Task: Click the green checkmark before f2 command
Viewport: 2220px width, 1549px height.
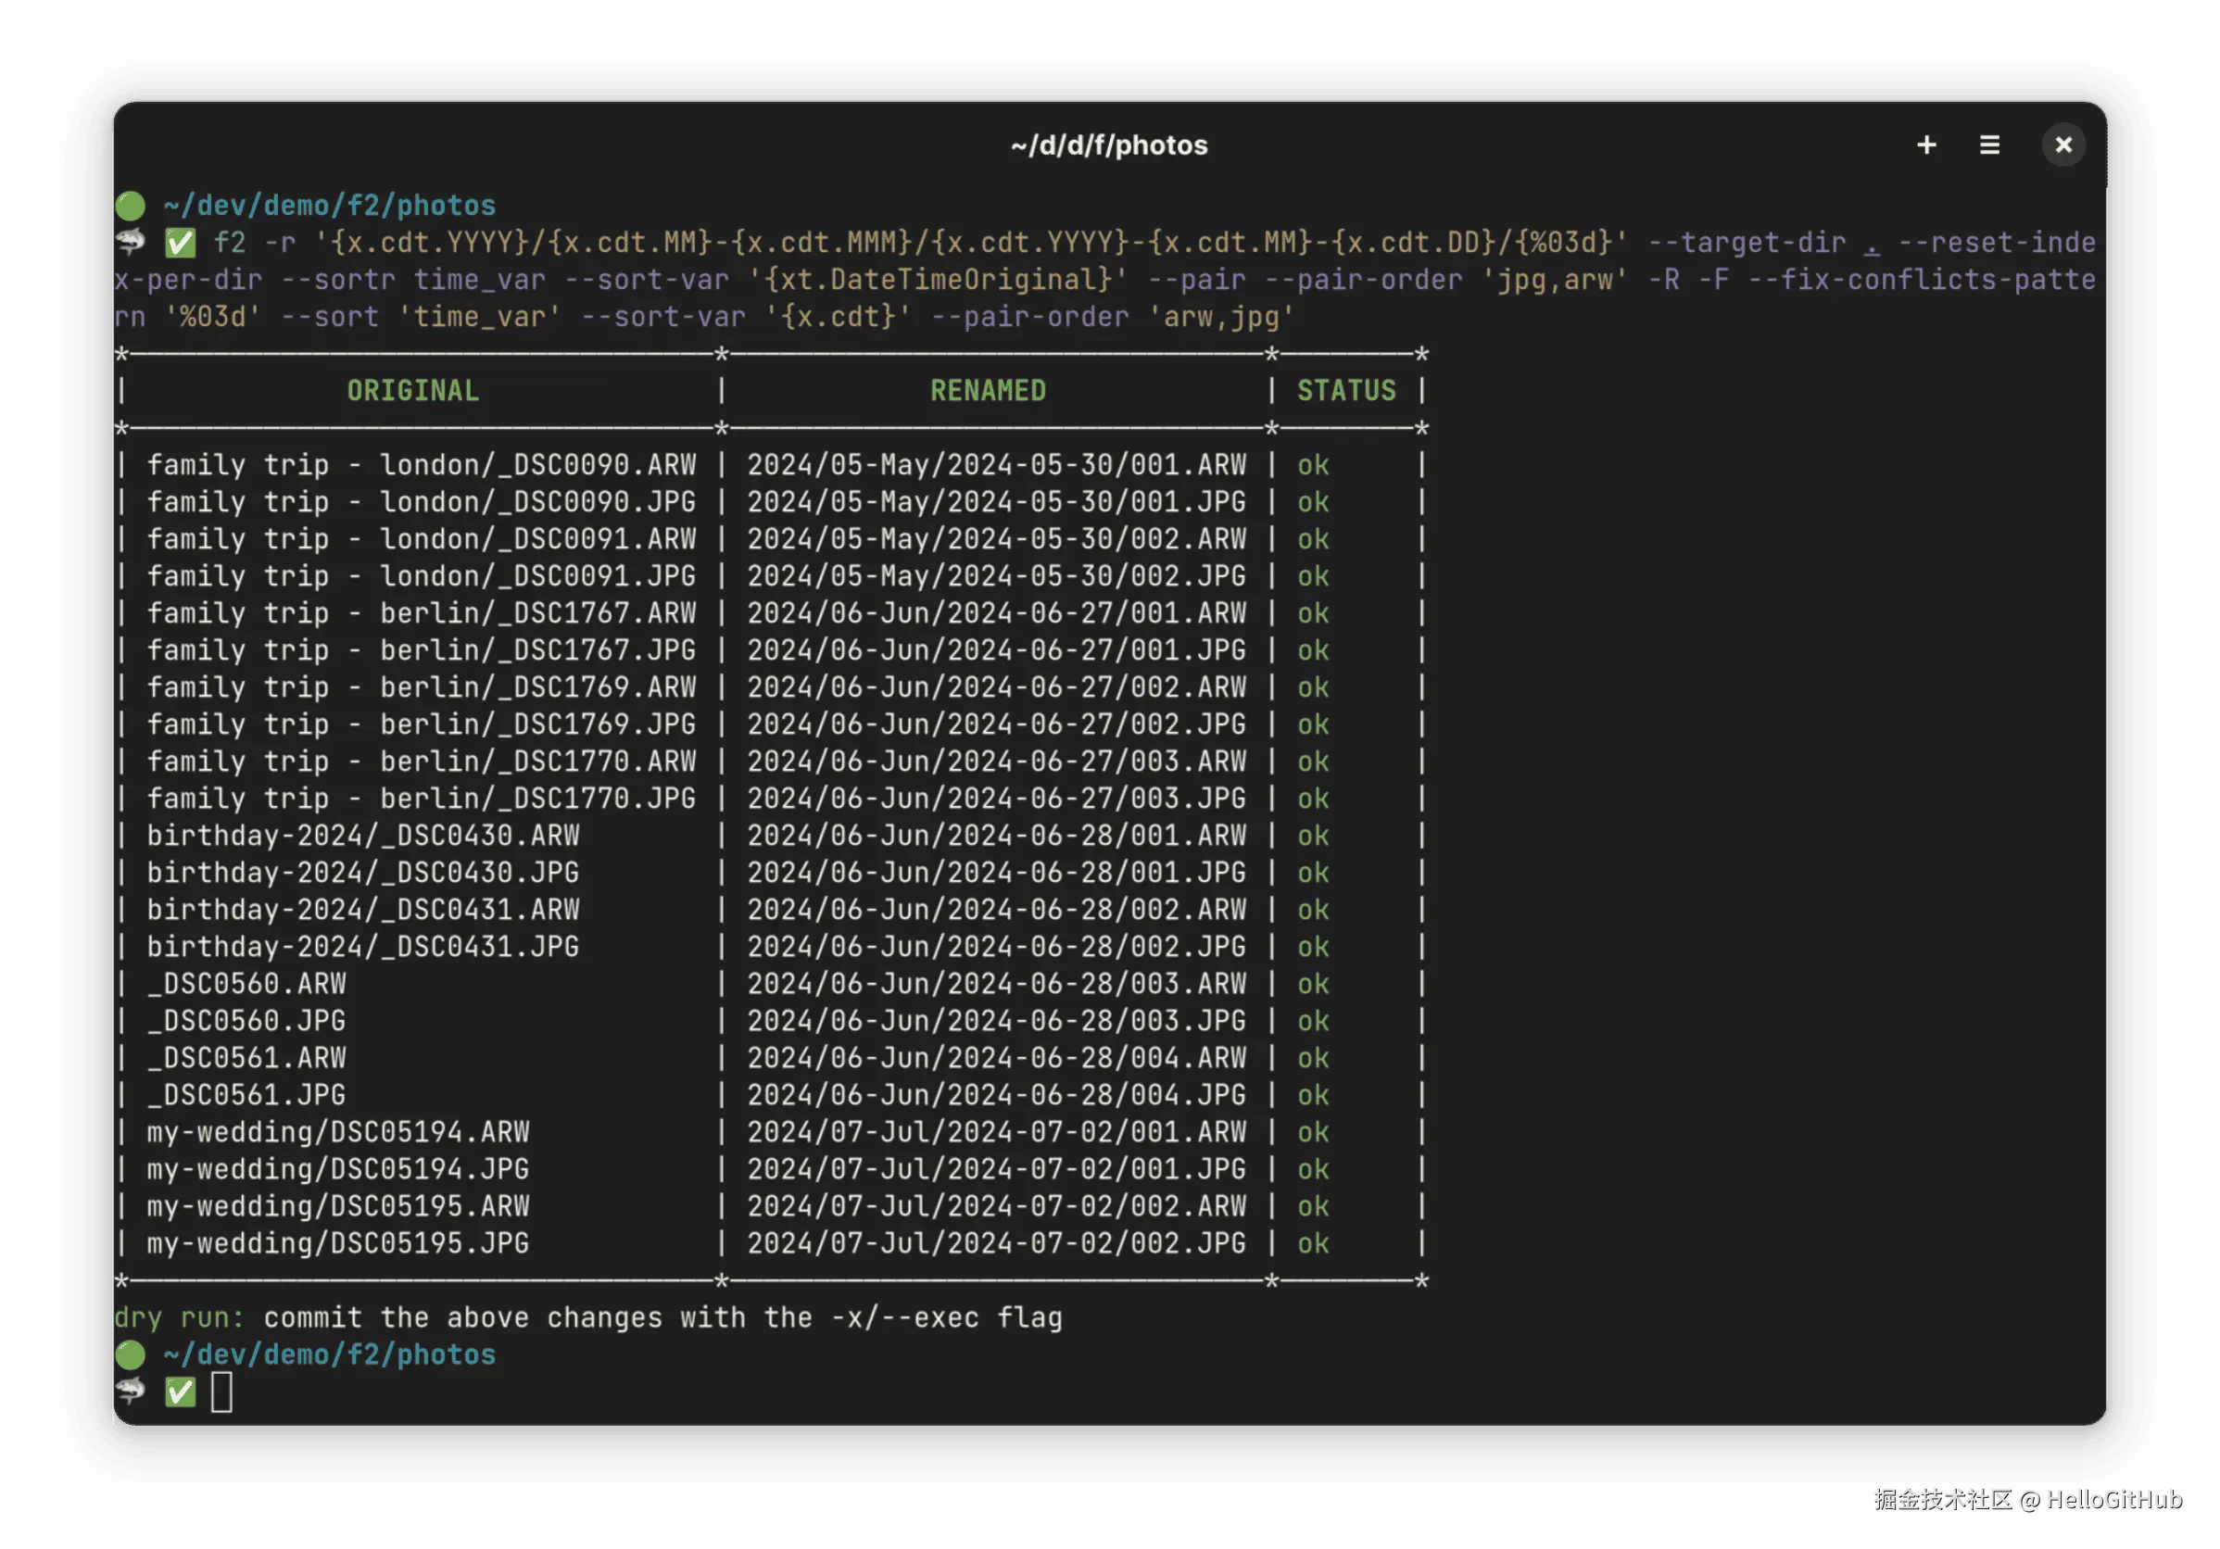Action: tap(180, 243)
